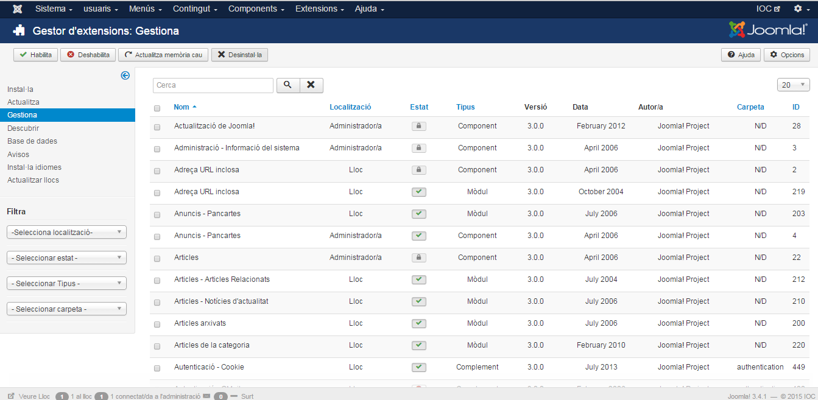818x400 pixels.
Task: Click the Habilita button
Action: pyautogui.click(x=35, y=55)
